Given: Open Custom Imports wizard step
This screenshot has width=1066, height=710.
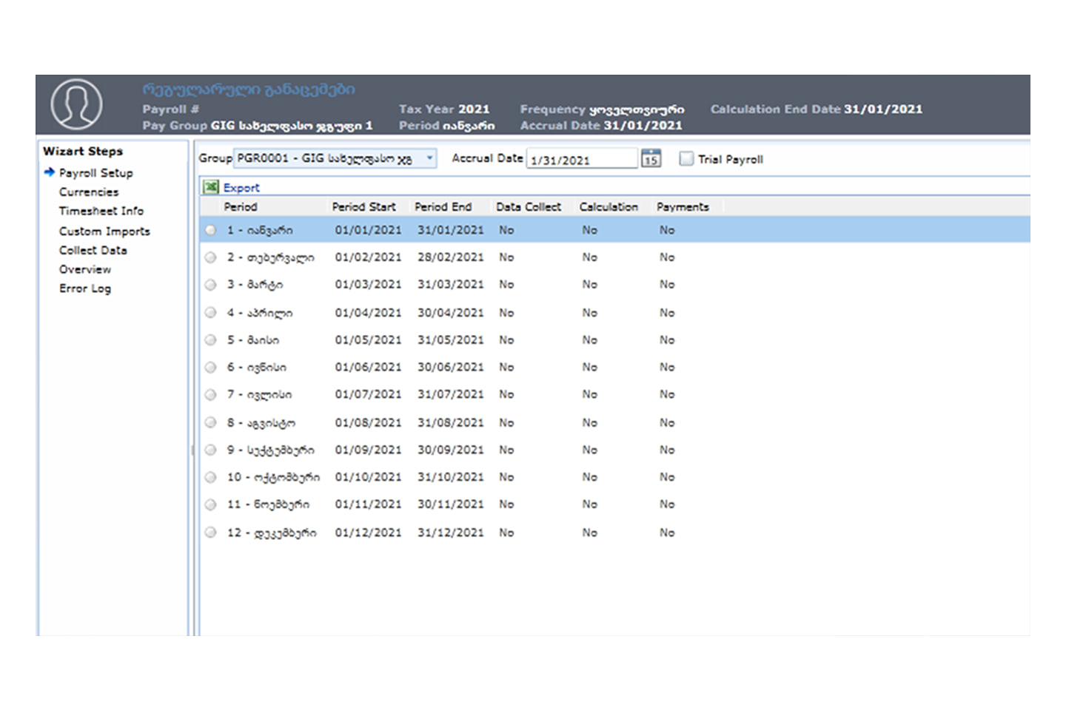Looking at the screenshot, I should (104, 231).
